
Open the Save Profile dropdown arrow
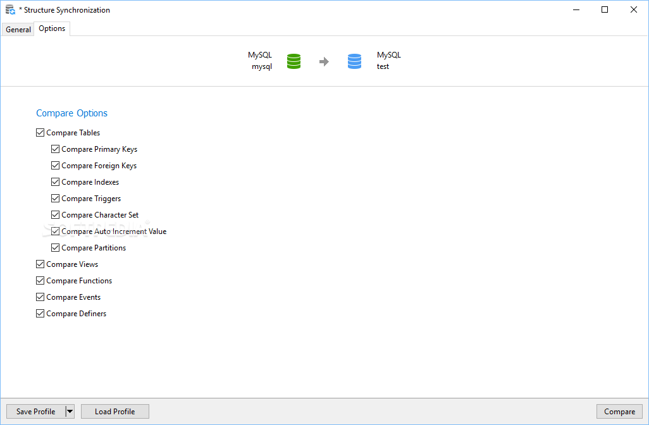click(x=70, y=411)
